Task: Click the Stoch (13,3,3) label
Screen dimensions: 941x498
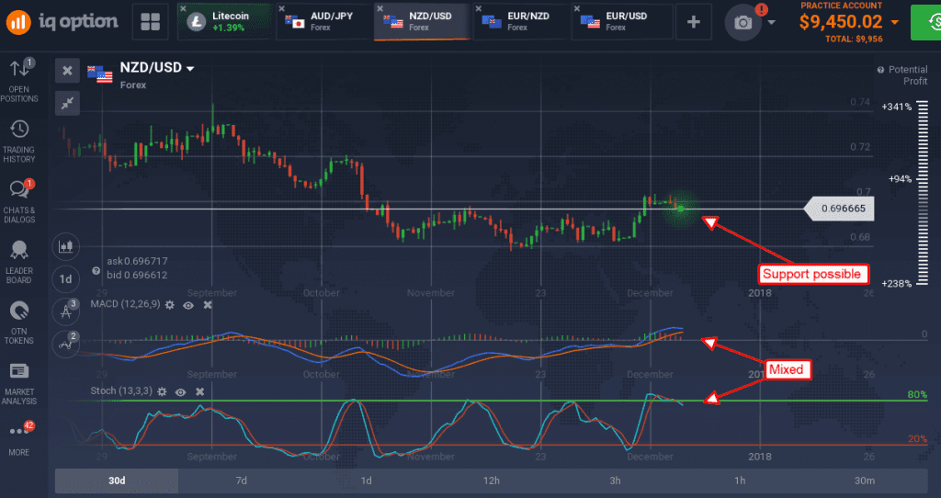Action: point(120,390)
